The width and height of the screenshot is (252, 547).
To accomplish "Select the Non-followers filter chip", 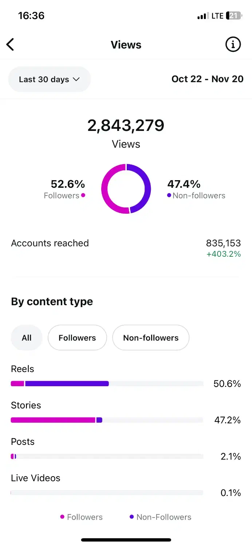I will tap(151, 338).
